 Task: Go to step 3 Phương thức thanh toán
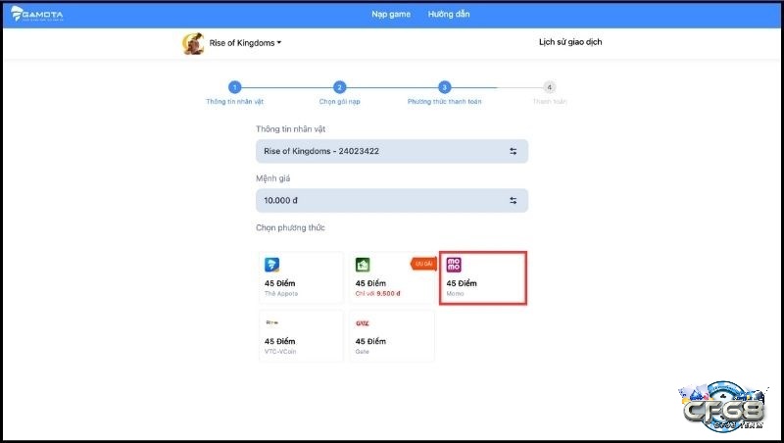pos(445,87)
